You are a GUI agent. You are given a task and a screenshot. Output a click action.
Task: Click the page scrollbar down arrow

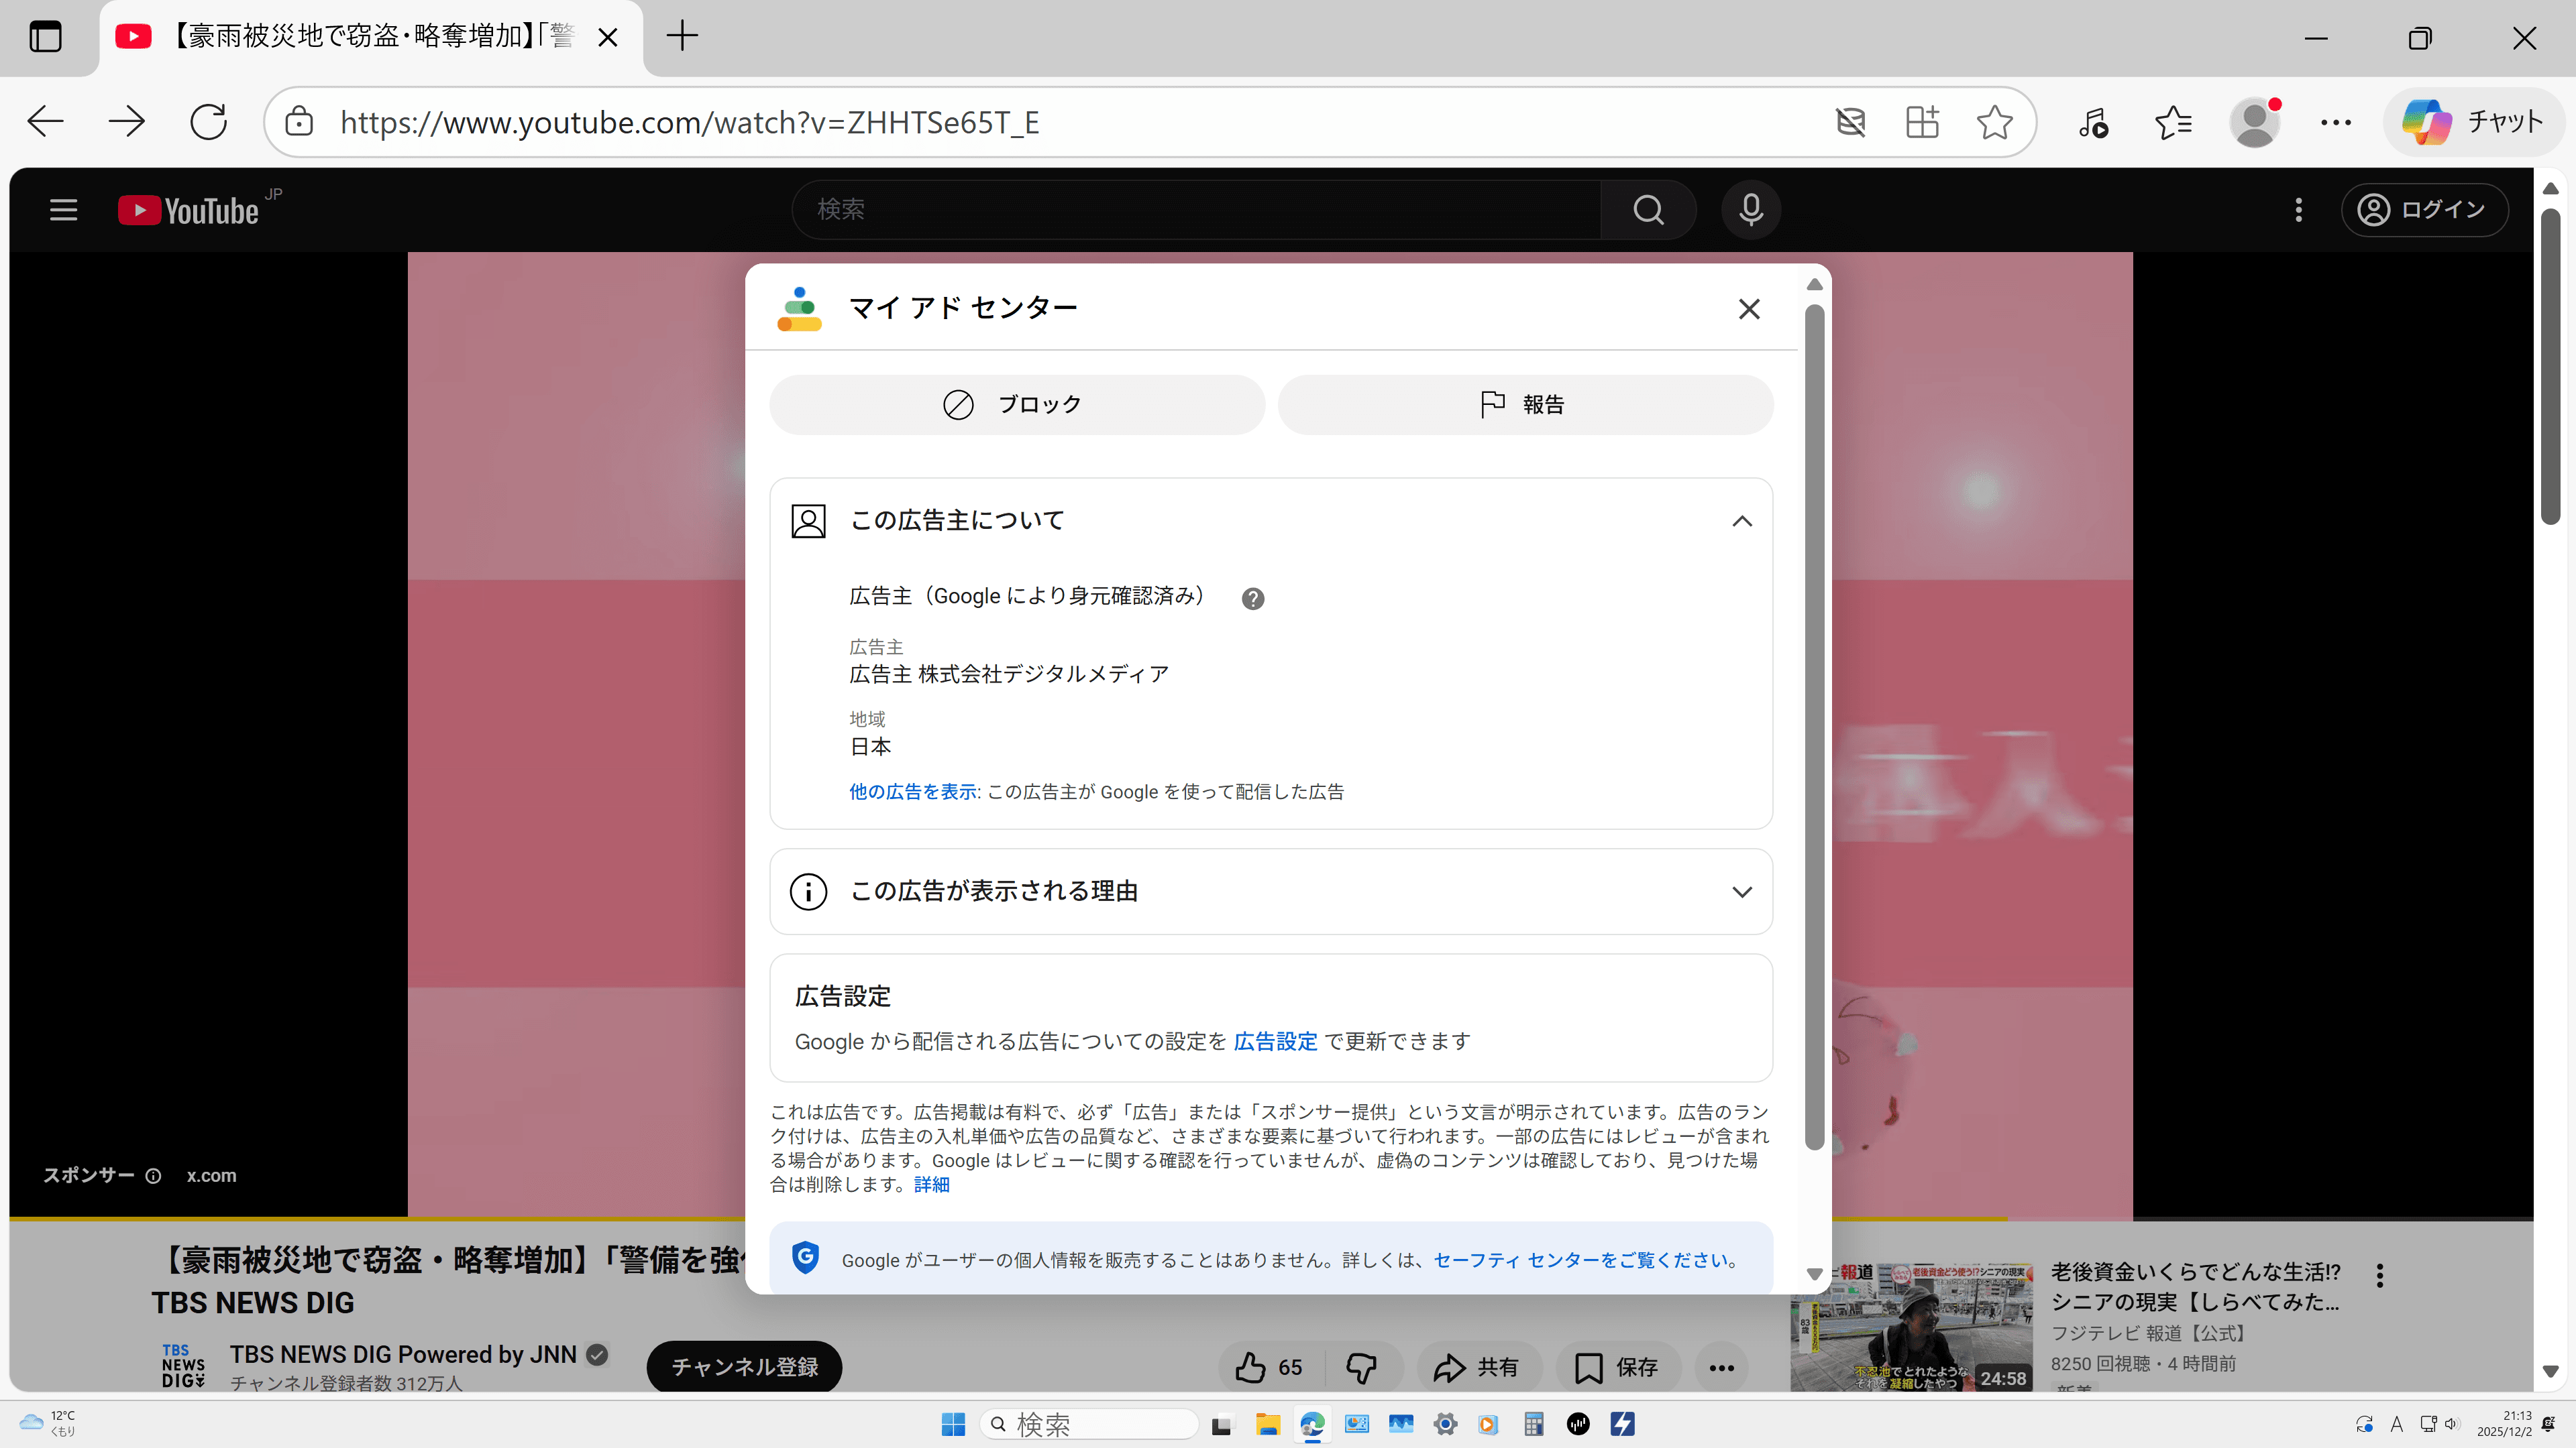pos(2550,1371)
